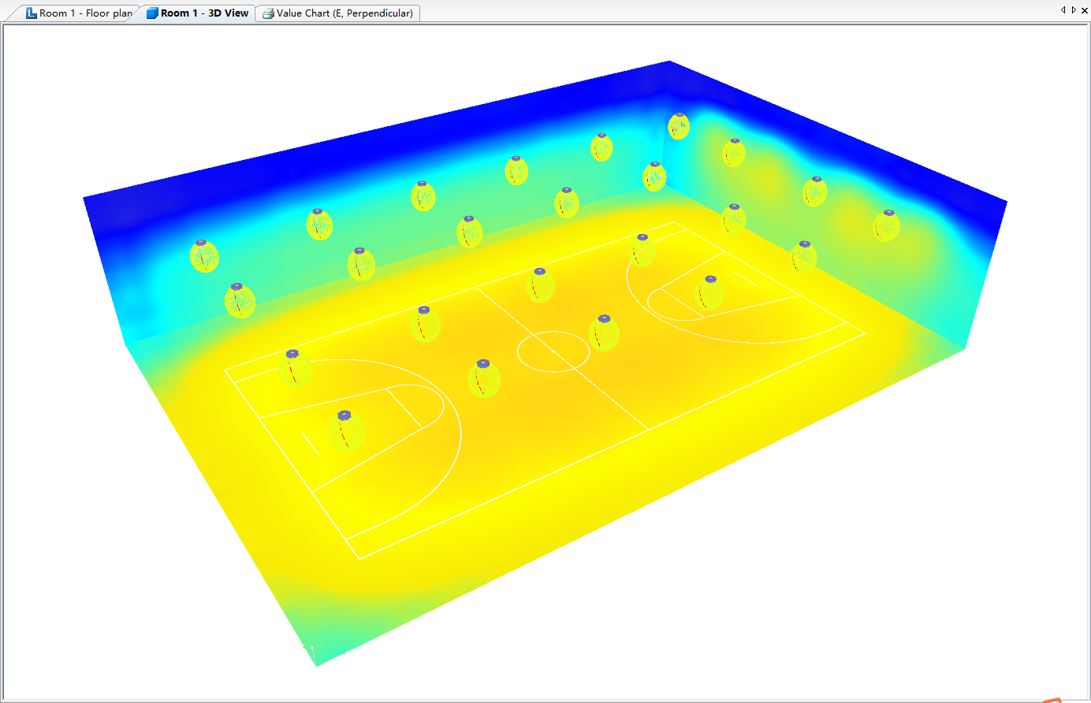Select the luminaire inside the left free-throw key
The height and width of the screenshot is (703, 1091).
[345, 430]
